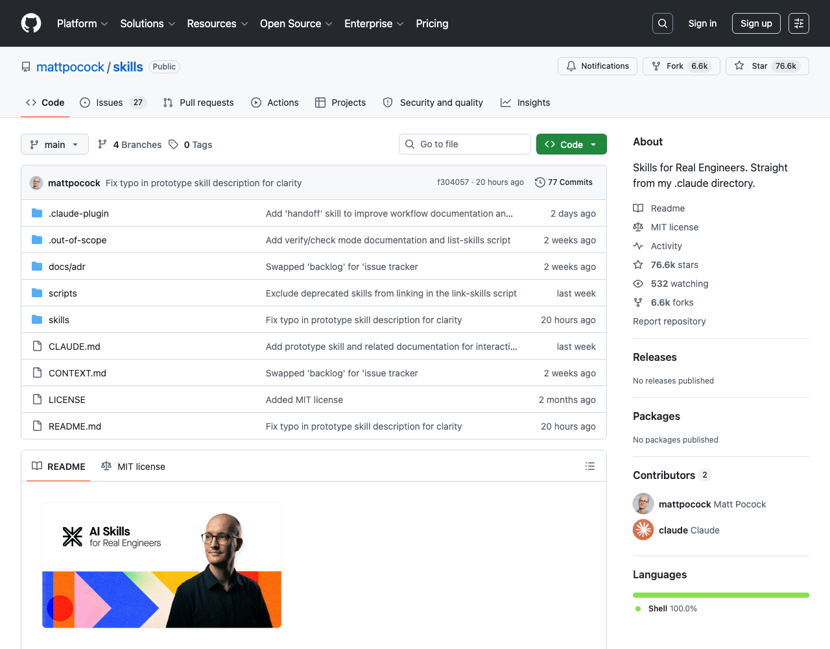Click the LICENSE file icon
Screen dimensions: 830x649
coord(37,400)
